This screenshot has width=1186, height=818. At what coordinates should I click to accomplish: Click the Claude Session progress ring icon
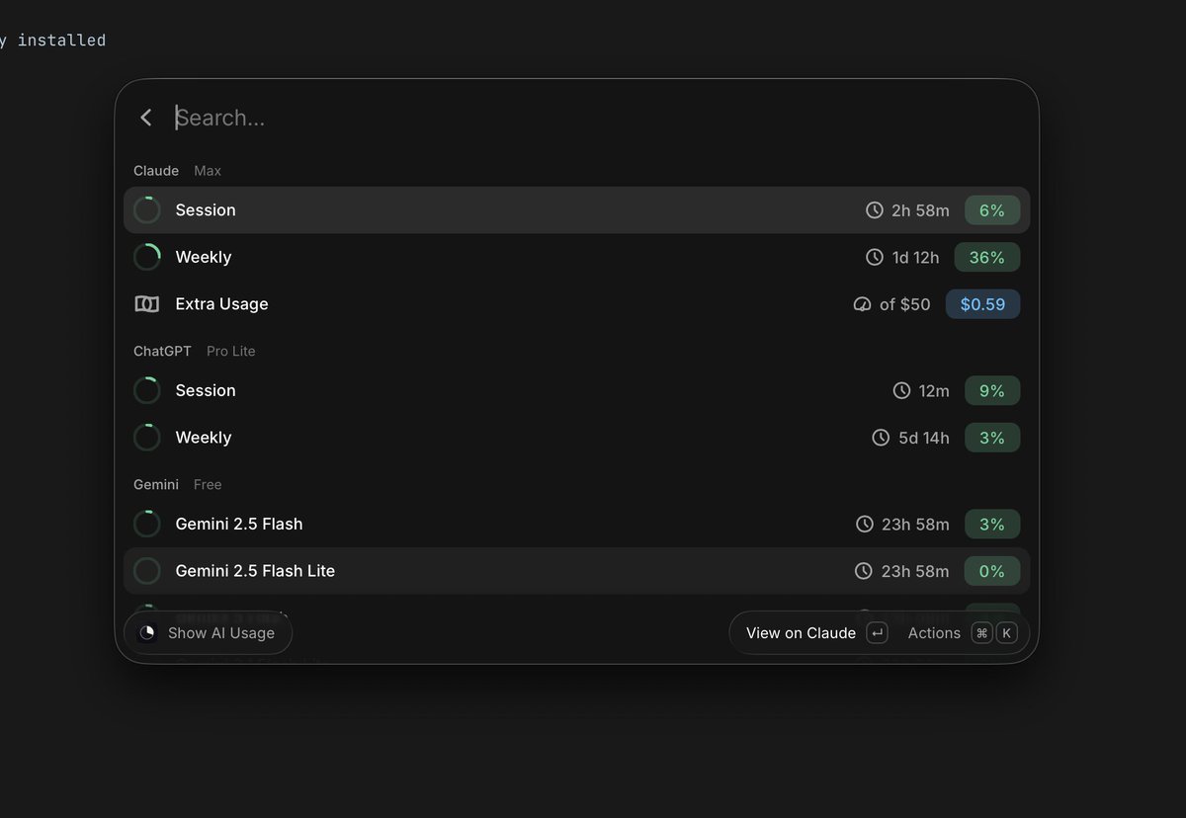(x=147, y=210)
